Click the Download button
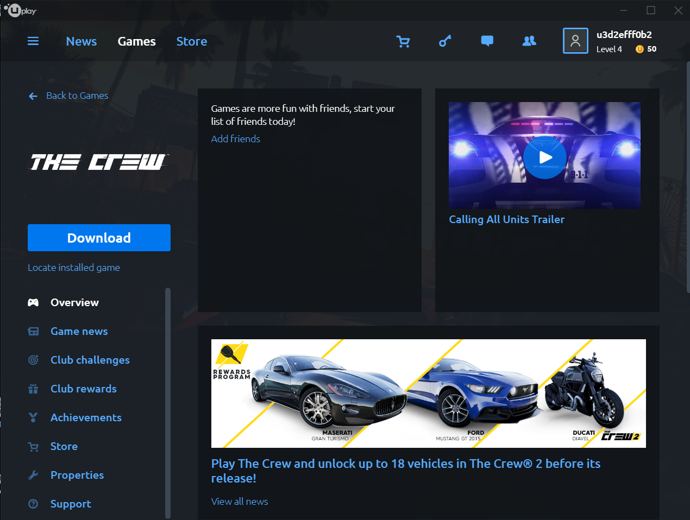690x520 pixels. (99, 238)
